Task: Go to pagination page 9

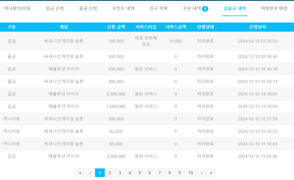Action: click(179, 173)
